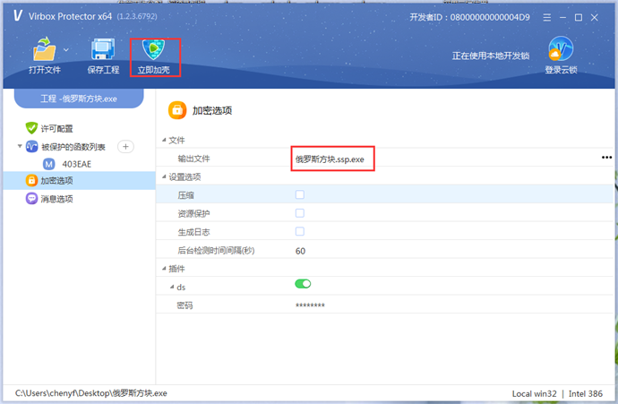Click the 生成日志 option label

193,232
